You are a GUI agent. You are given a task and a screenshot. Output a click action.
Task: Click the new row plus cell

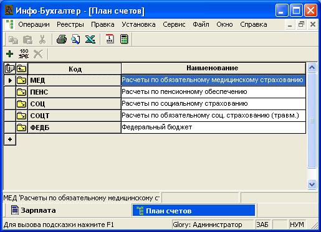(10, 139)
